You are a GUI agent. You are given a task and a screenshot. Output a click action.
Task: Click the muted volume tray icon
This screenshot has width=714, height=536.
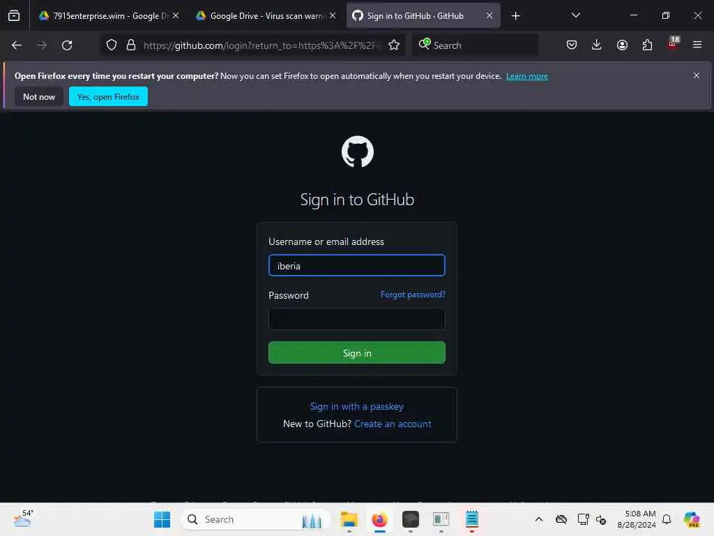601,519
